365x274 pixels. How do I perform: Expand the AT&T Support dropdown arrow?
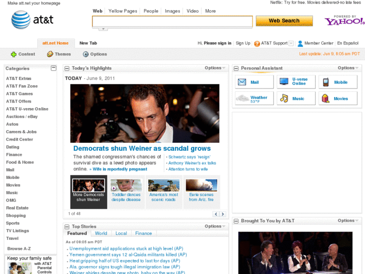click(x=291, y=43)
